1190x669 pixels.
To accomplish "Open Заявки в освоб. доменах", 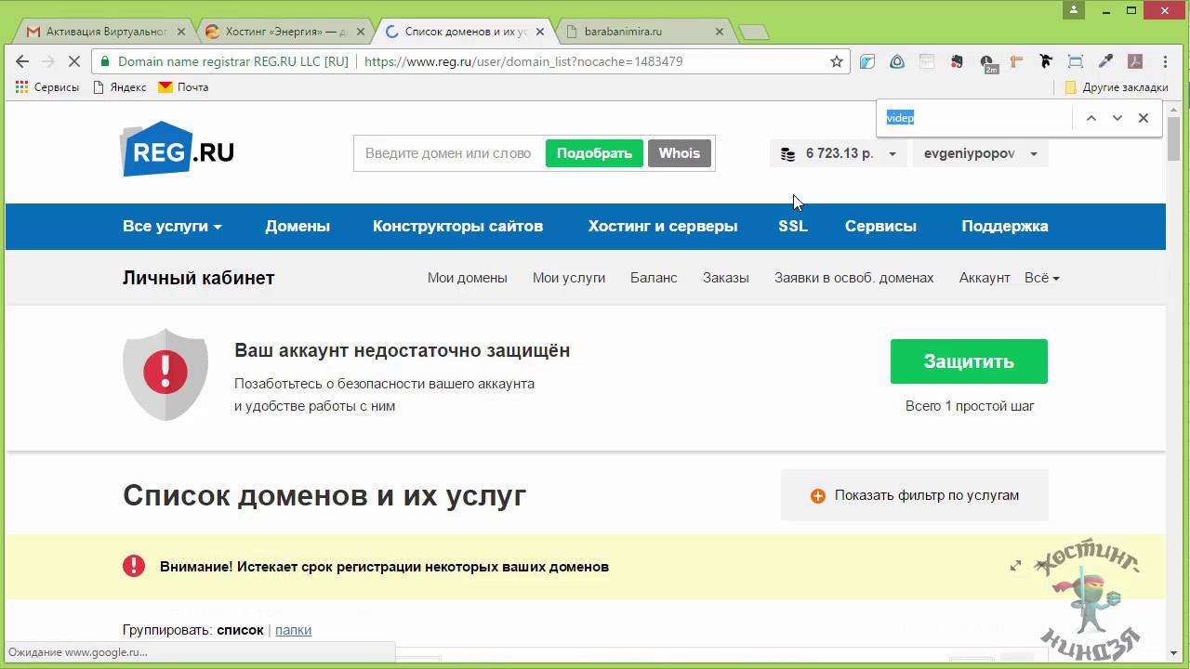I will [x=854, y=278].
